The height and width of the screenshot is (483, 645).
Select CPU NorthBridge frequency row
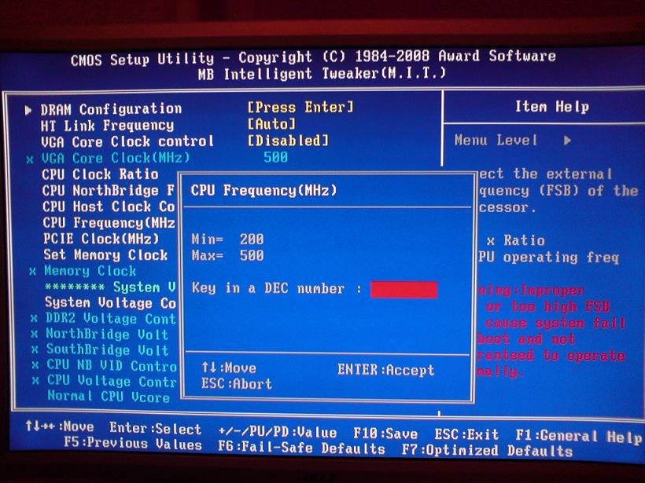[109, 190]
